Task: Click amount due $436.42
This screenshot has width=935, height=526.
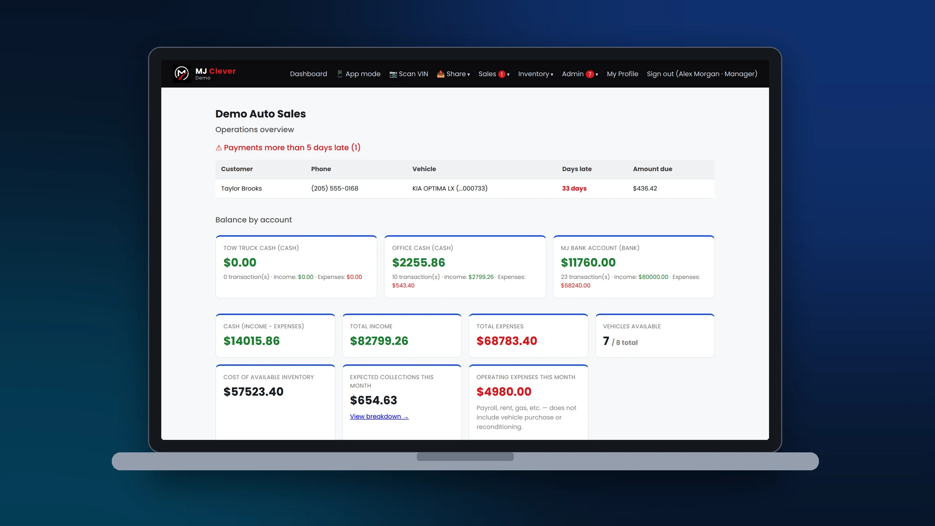Action: (645, 189)
